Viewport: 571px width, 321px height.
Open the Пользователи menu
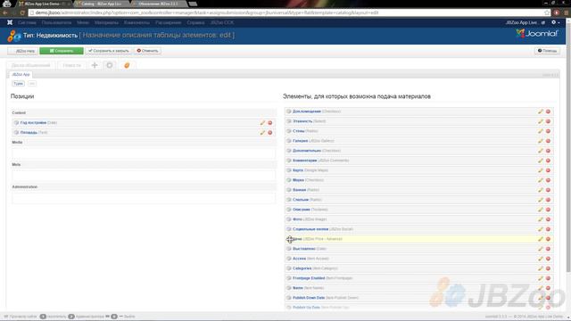tap(56, 22)
